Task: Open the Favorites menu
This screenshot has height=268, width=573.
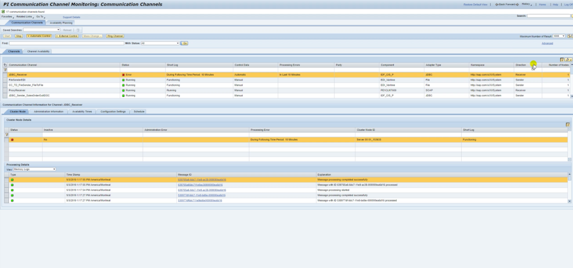Action: (7, 17)
